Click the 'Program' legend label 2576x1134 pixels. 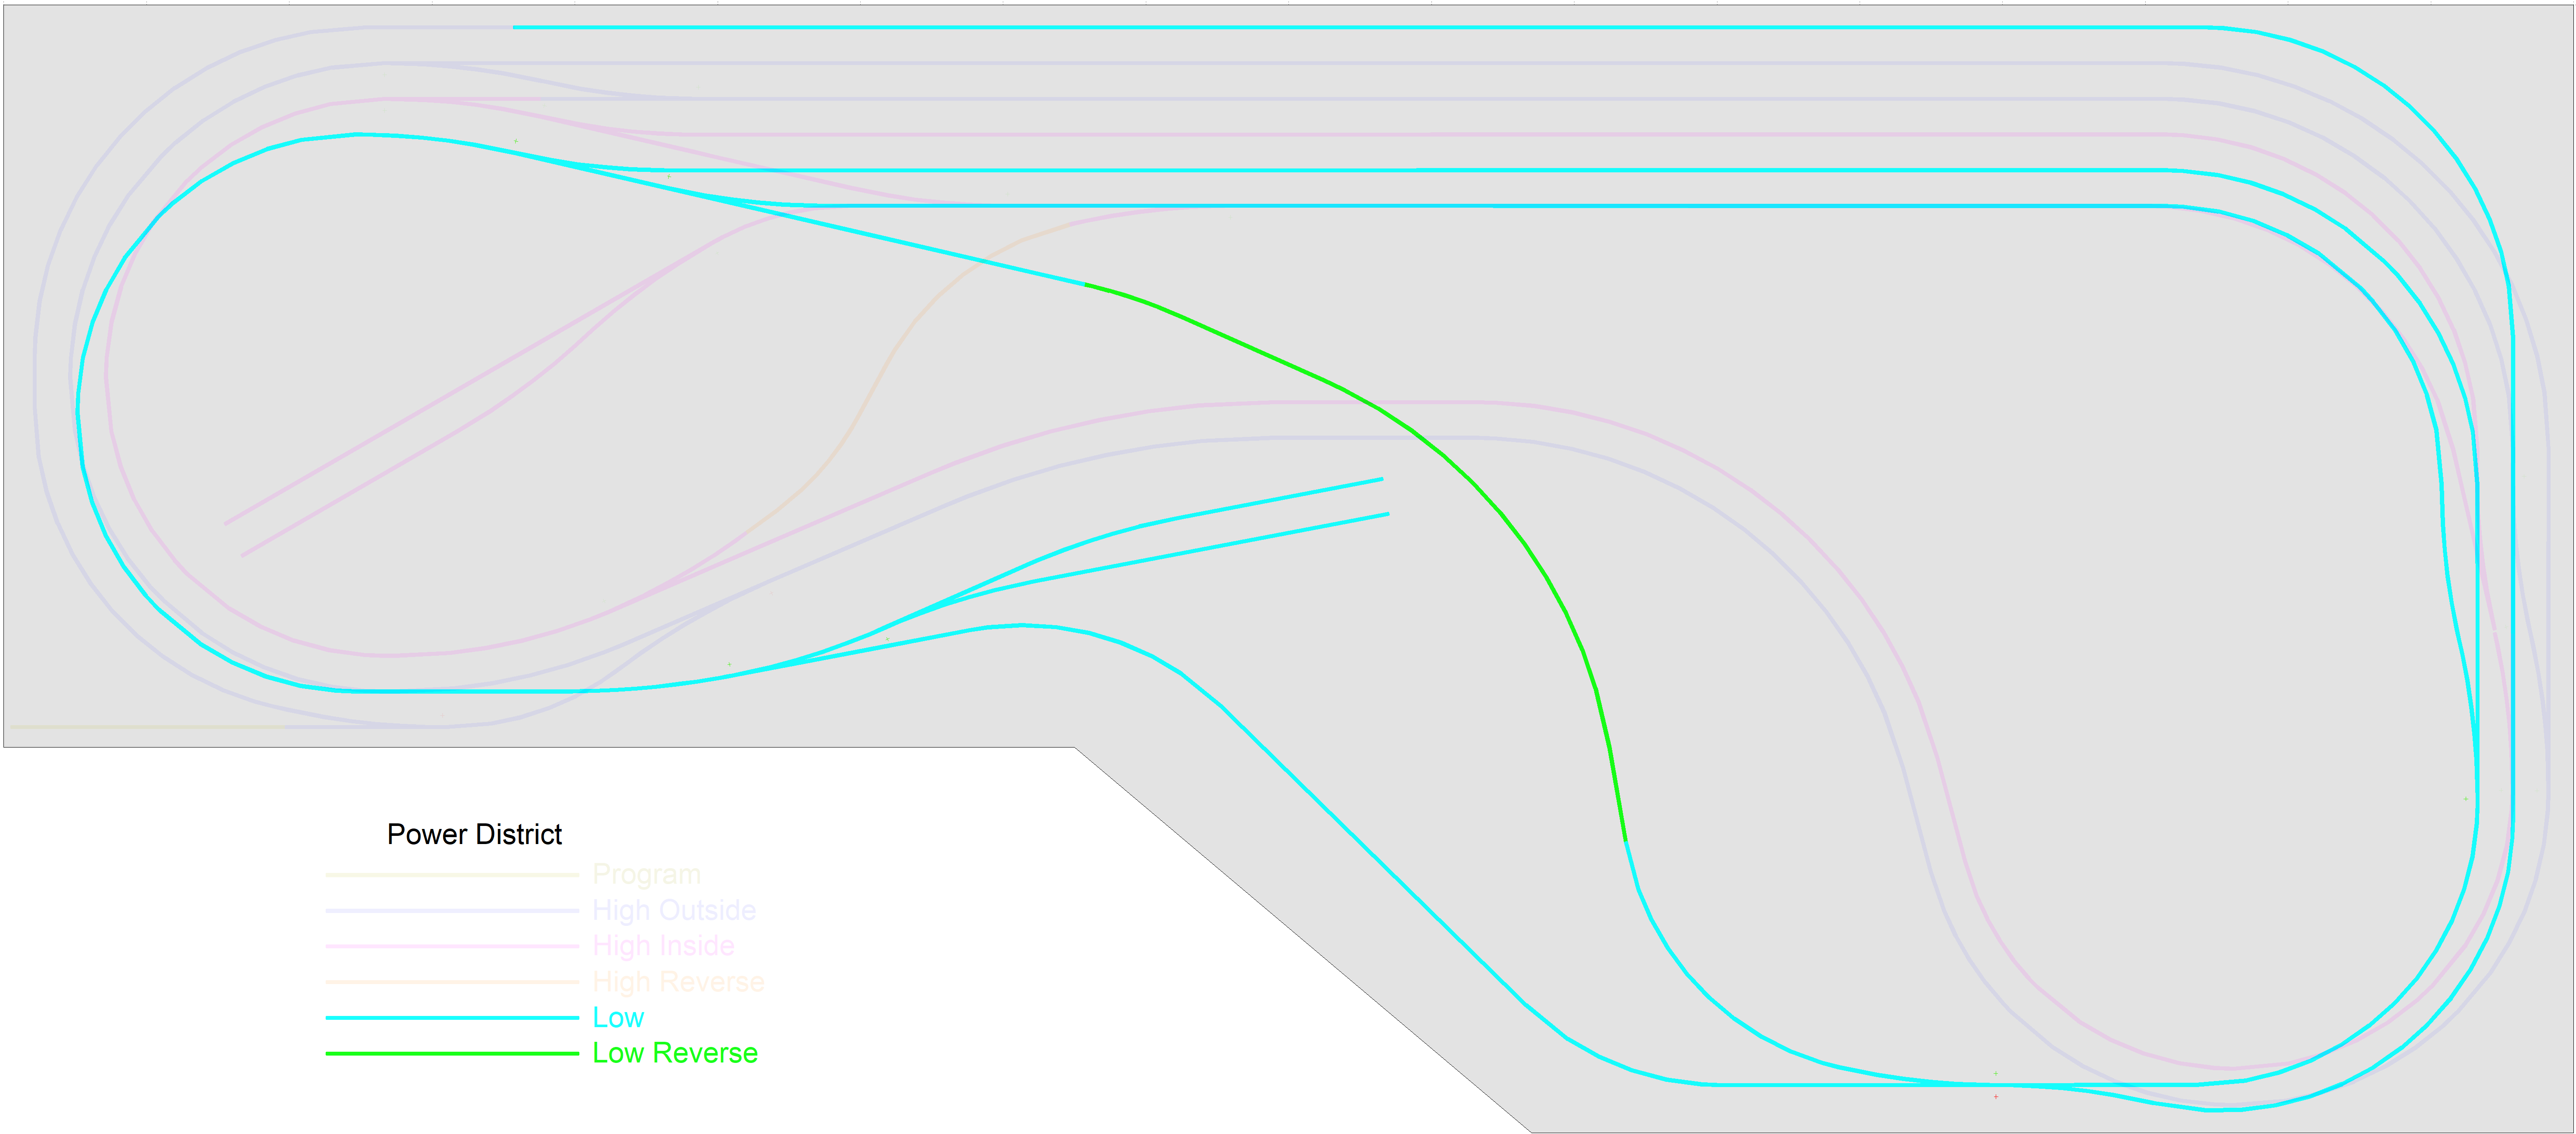[x=646, y=875]
